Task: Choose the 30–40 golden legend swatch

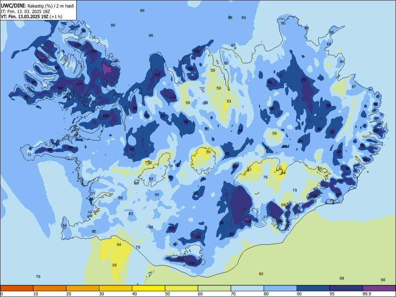Action: pyautogui.click(x=116, y=288)
